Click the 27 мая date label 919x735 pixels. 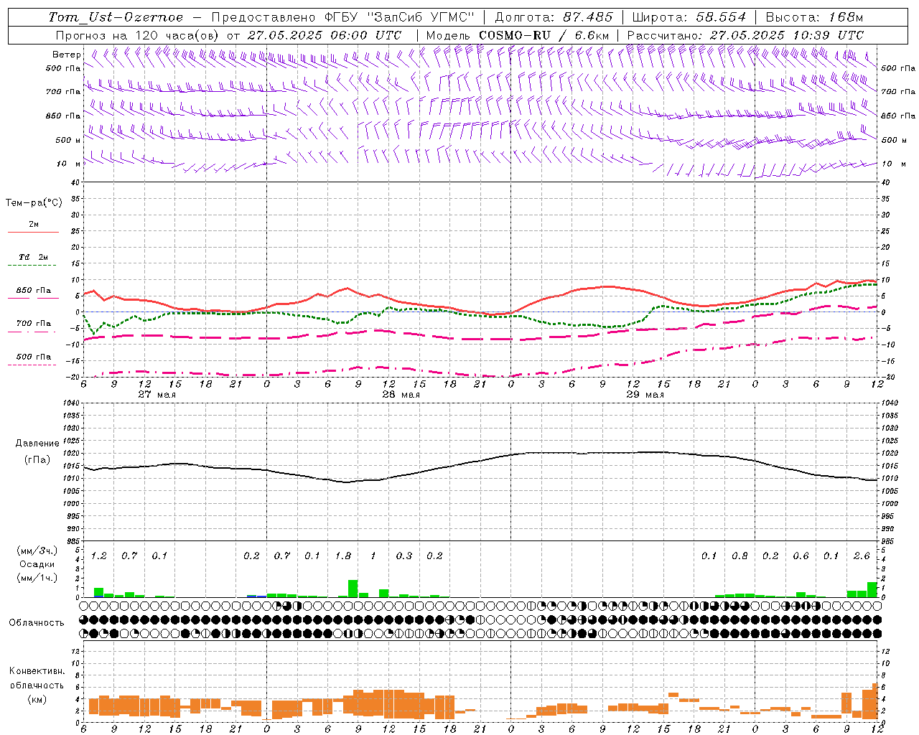pos(157,395)
